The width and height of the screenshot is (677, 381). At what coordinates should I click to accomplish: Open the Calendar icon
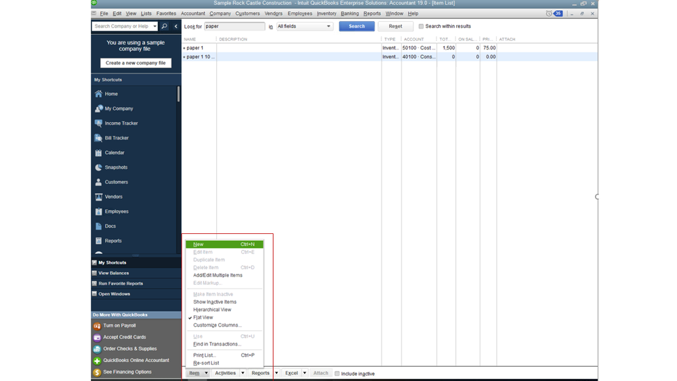tap(98, 153)
